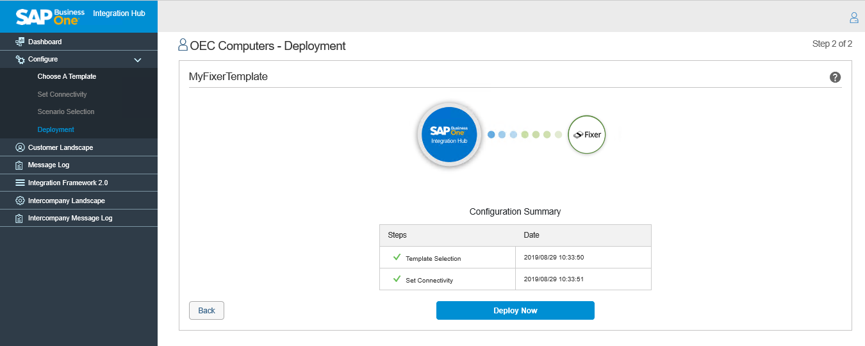Click the Back button

(x=206, y=311)
